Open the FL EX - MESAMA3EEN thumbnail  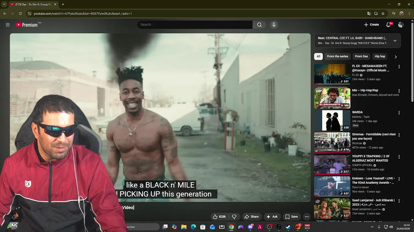(x=332, y=74)
